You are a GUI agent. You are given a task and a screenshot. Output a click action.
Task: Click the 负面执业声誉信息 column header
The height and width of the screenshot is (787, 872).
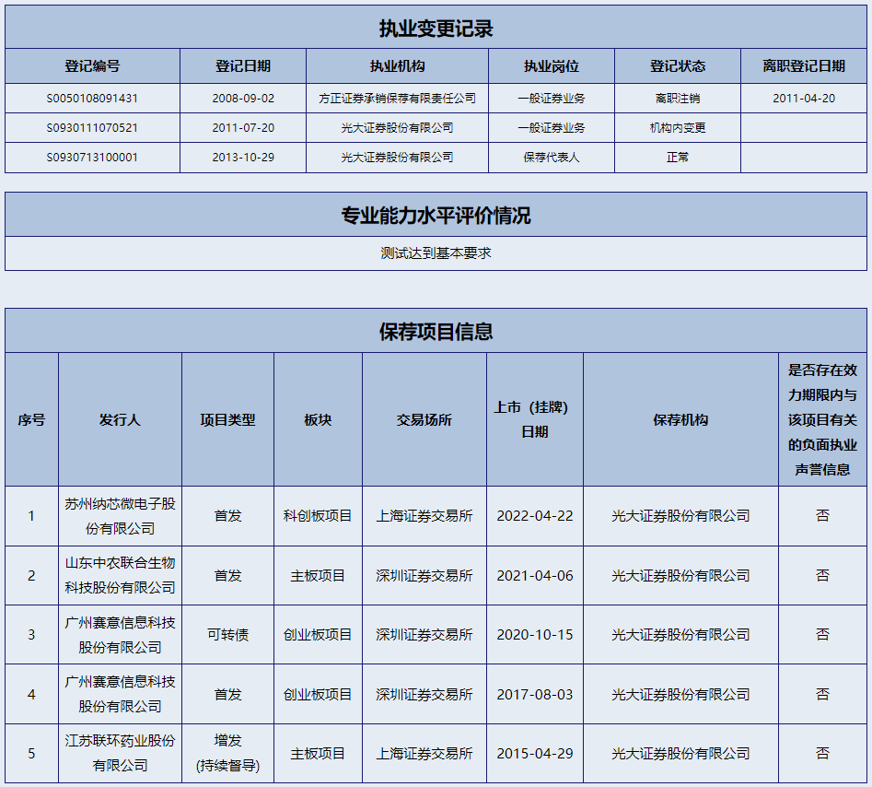point(822,419)
